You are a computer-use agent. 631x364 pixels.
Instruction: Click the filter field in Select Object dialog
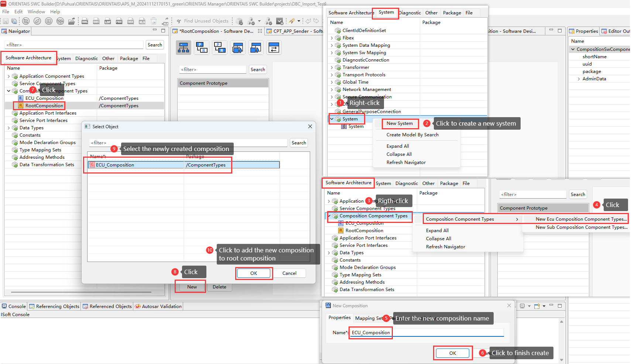(188, 143)
